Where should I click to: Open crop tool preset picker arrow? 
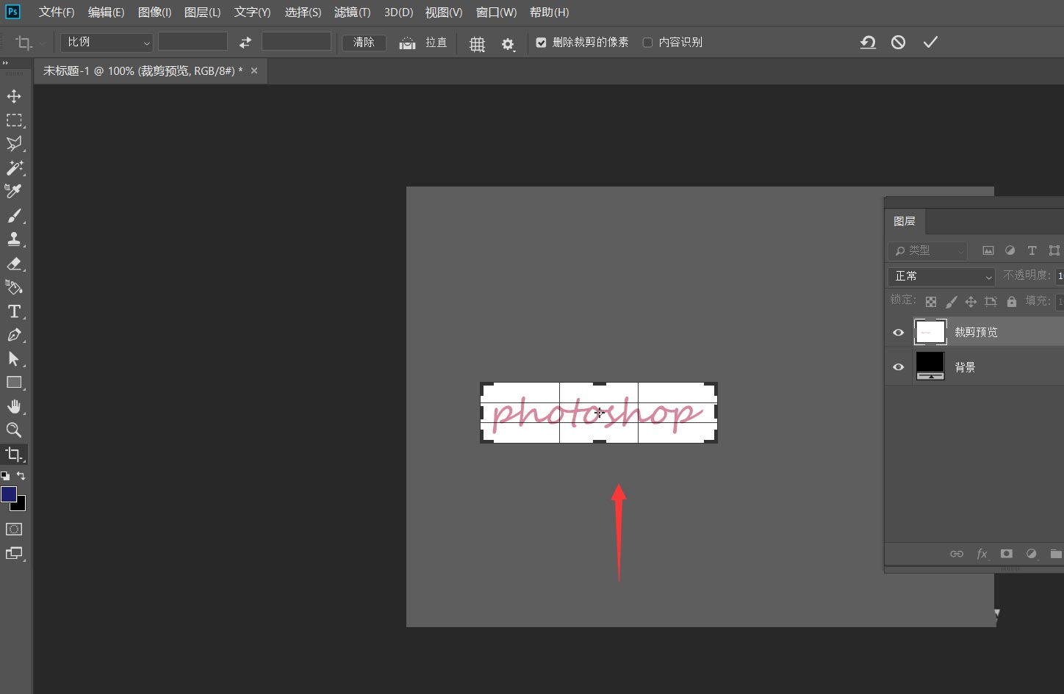tap(42, 43)
